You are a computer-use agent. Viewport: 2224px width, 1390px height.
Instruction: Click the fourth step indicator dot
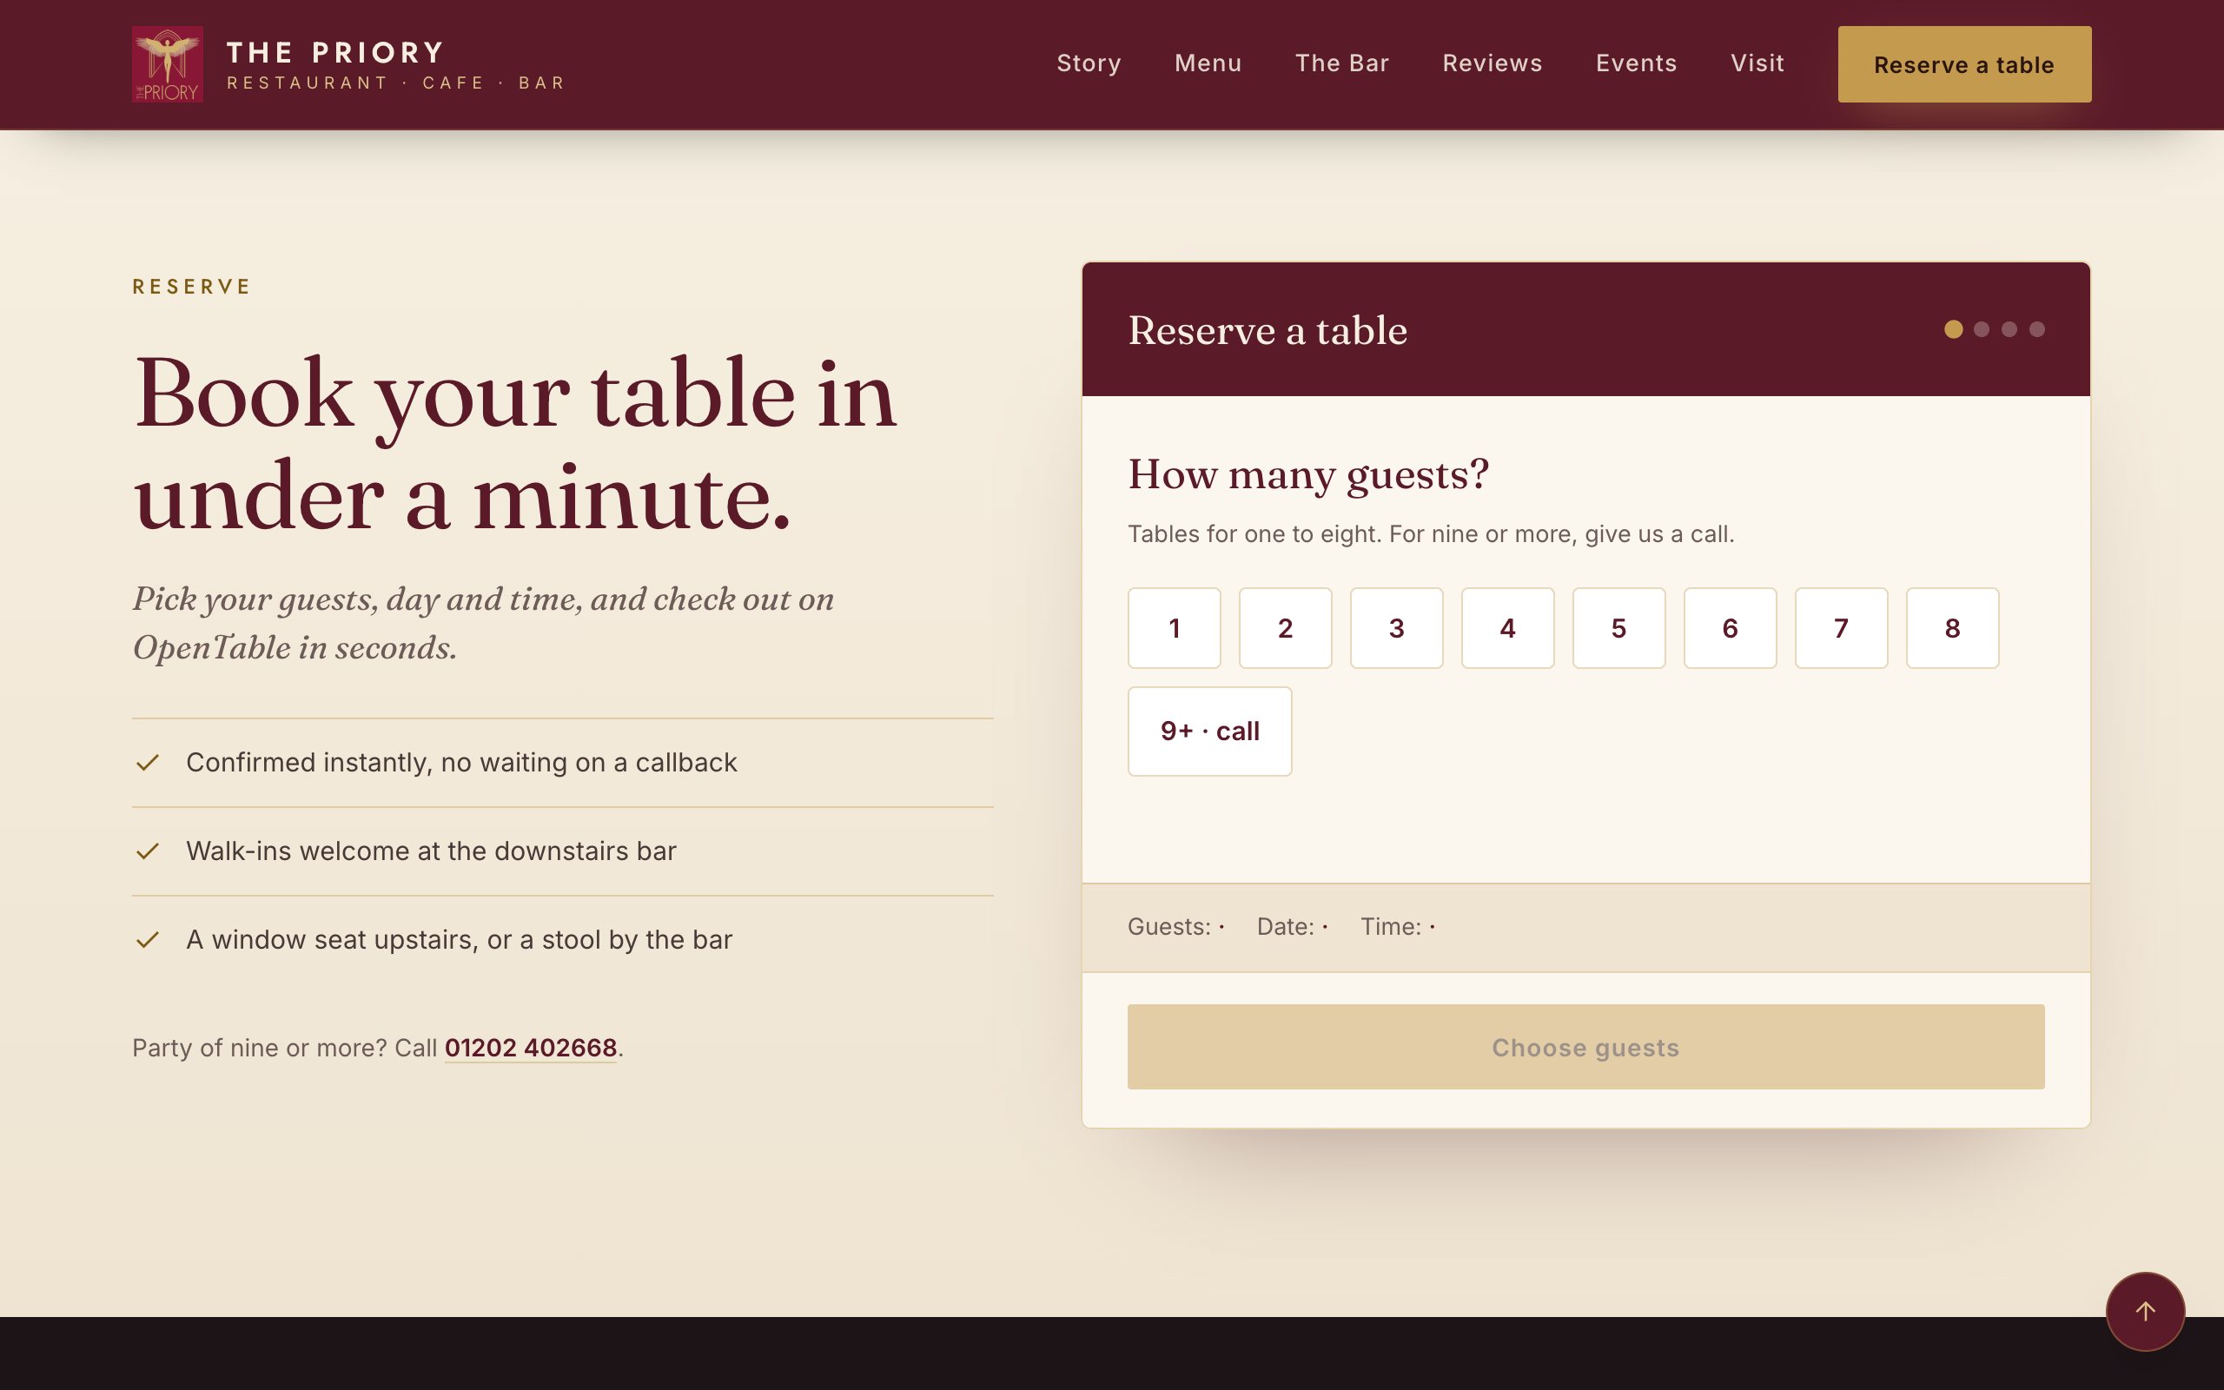tap(2036, 329)
